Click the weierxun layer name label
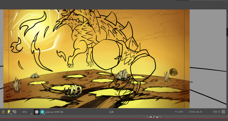Viewport: 228px width, 121px height. (49, 112)
